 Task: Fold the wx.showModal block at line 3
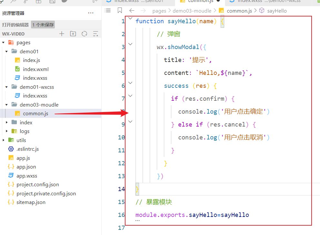click(130, 44)
